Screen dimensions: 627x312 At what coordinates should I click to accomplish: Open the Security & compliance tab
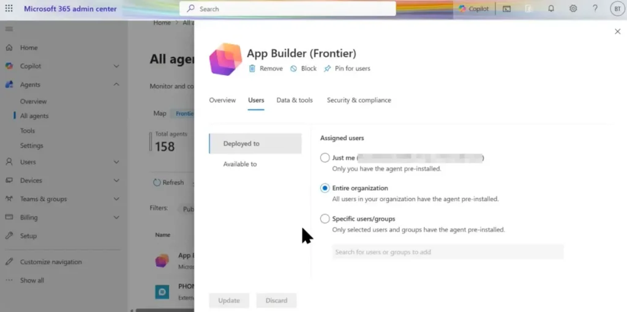pos(359,100)
